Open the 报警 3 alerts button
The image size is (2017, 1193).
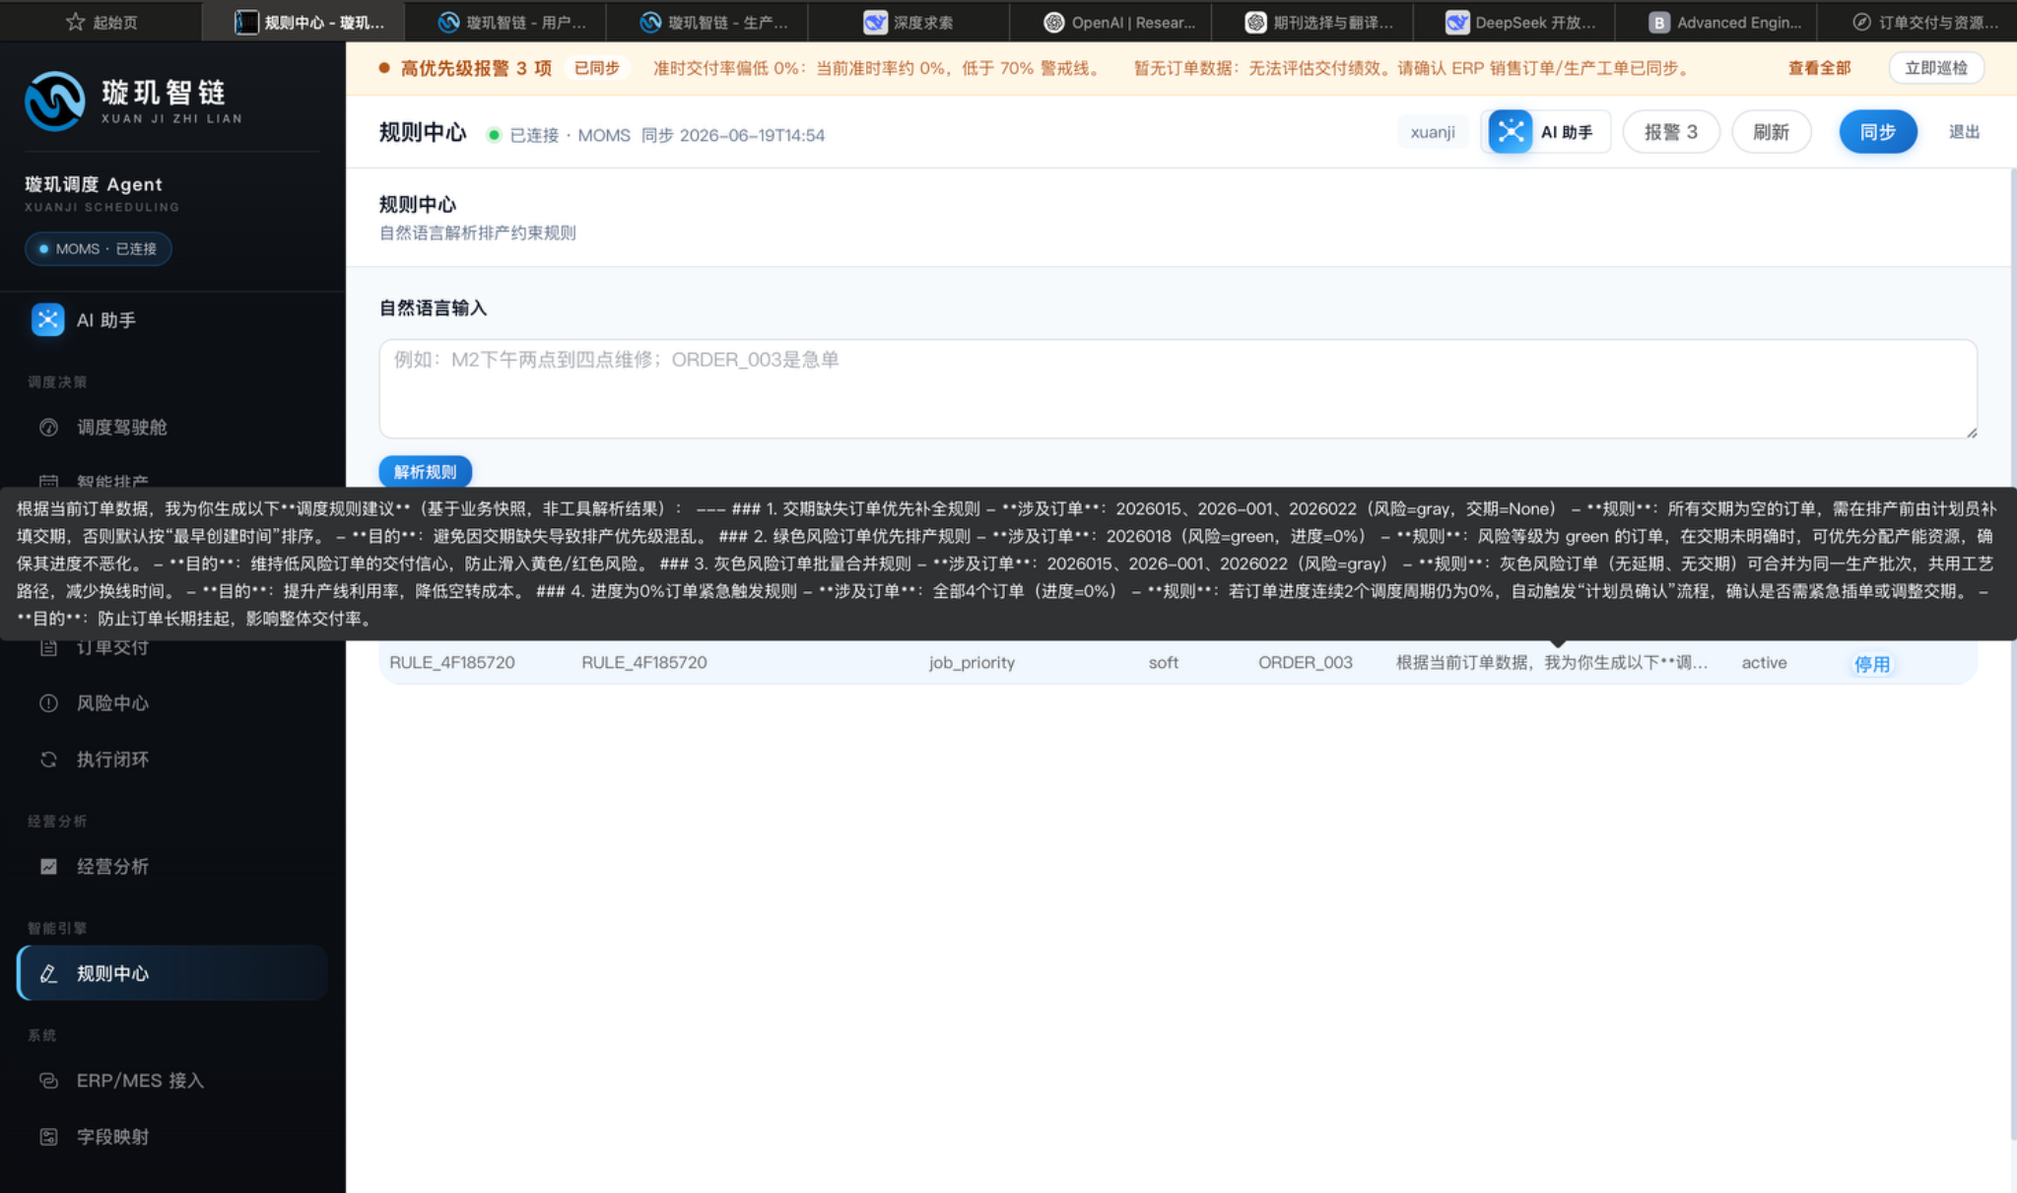(1671, 132)
